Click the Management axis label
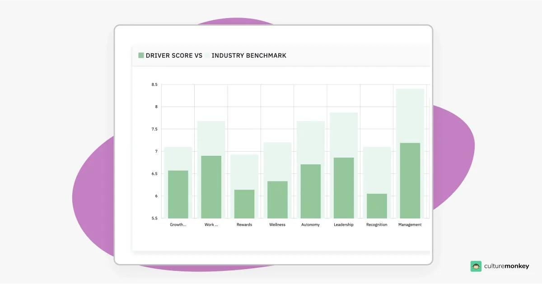 coord(410,224)
